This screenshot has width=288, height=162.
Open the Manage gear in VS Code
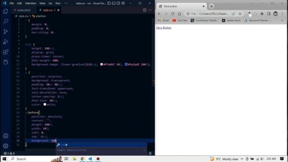(5, 146)
